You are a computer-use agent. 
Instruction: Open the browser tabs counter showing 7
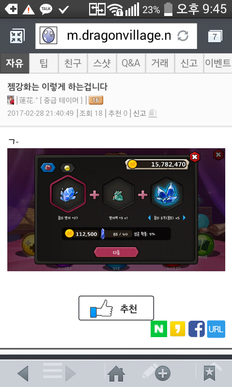(x=215, y=36)
